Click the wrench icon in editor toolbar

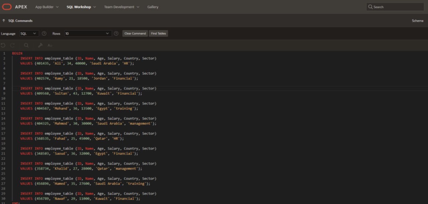click(40, 45)
